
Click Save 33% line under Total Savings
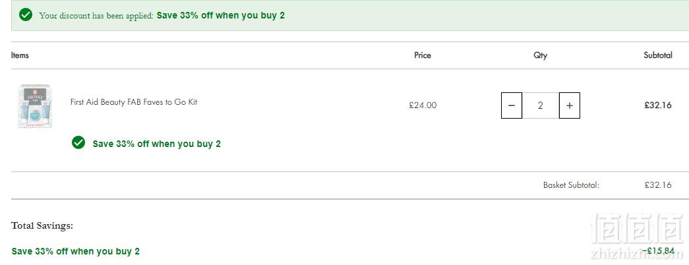coord(76,251)
